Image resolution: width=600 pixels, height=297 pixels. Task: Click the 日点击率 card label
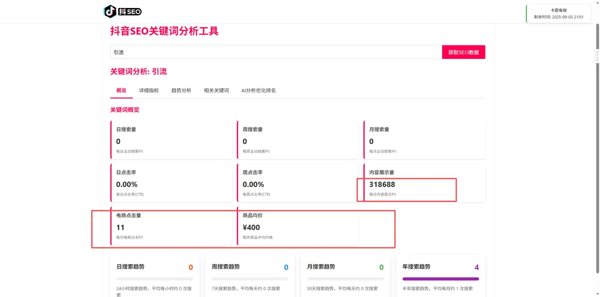pos(126,173)
